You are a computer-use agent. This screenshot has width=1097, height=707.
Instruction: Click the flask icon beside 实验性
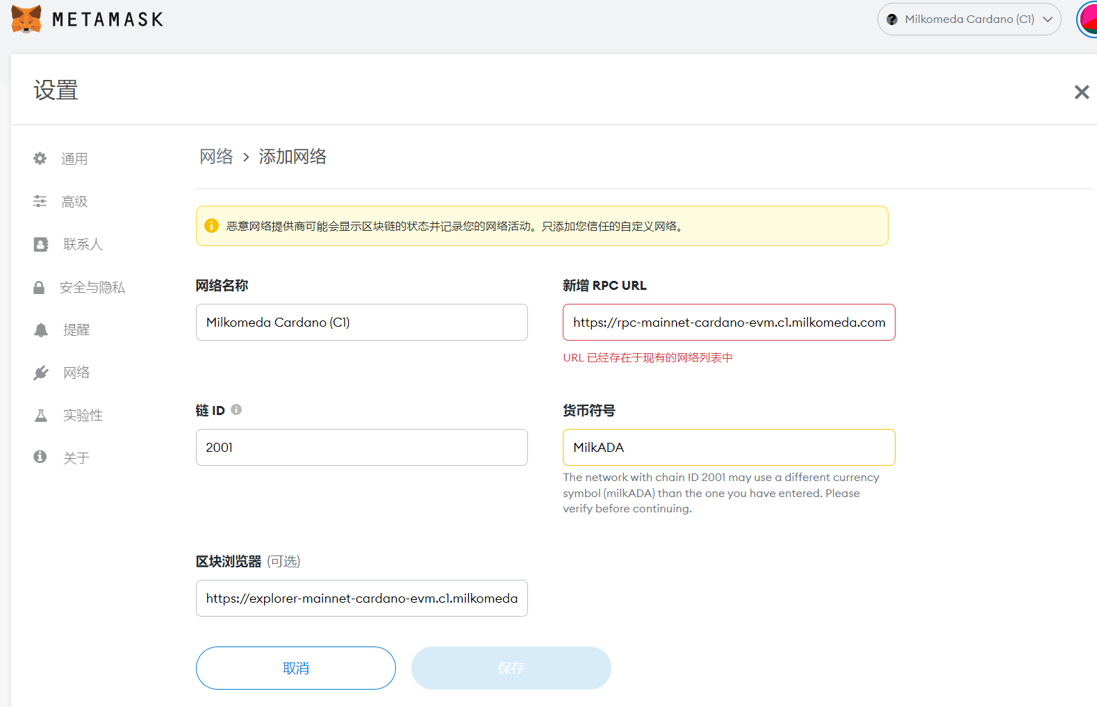tap(41, 415)
